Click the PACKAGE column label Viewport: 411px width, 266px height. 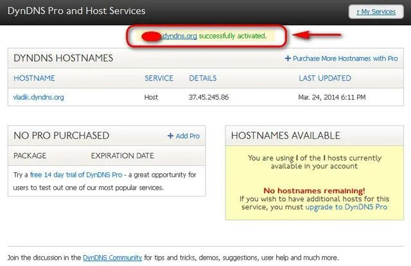pyautogui.click(x=30, y=156)
